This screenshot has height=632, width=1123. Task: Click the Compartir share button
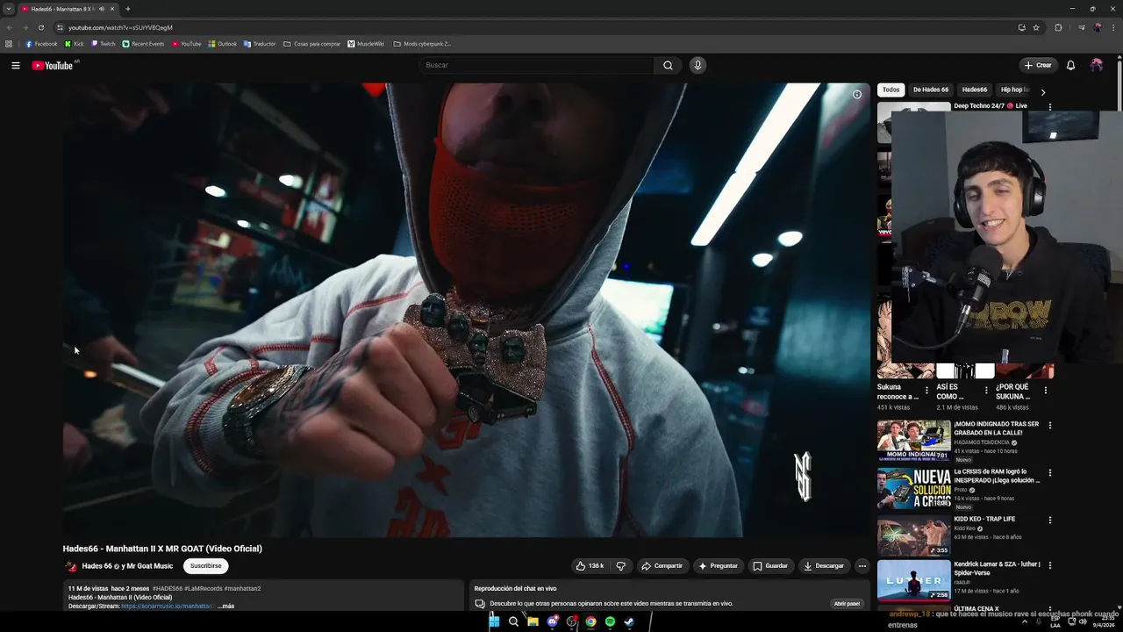[x=662, y=566]
